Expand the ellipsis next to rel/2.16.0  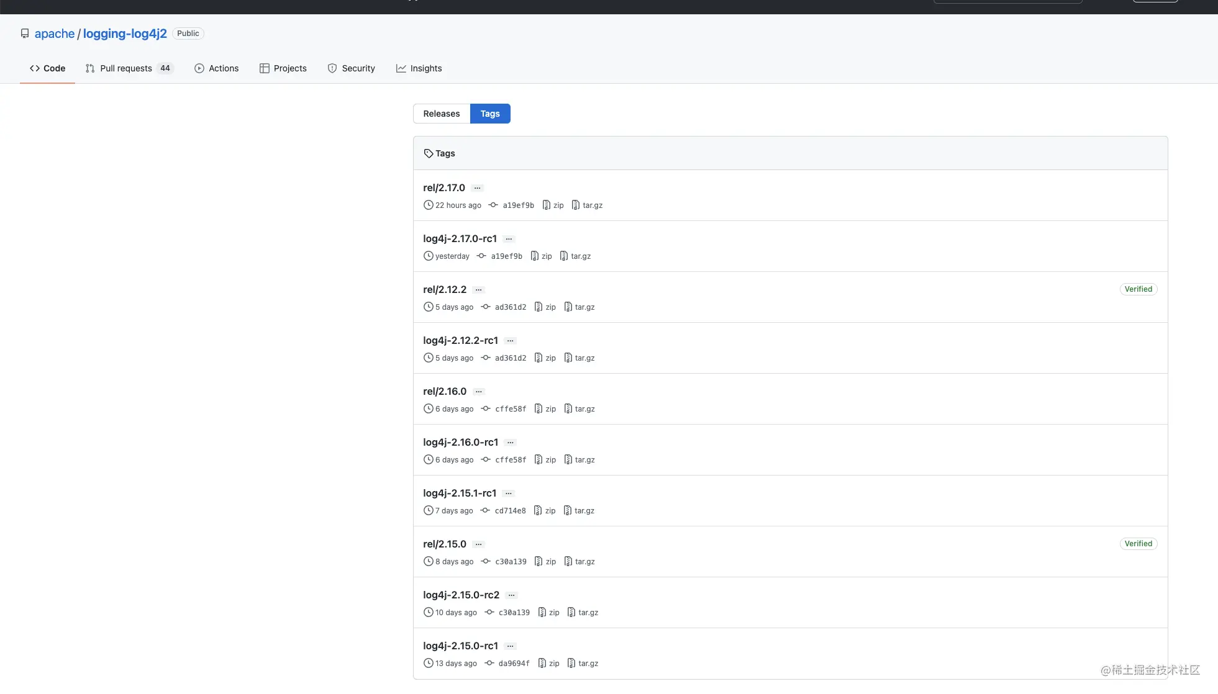click(x=479, y=392)
